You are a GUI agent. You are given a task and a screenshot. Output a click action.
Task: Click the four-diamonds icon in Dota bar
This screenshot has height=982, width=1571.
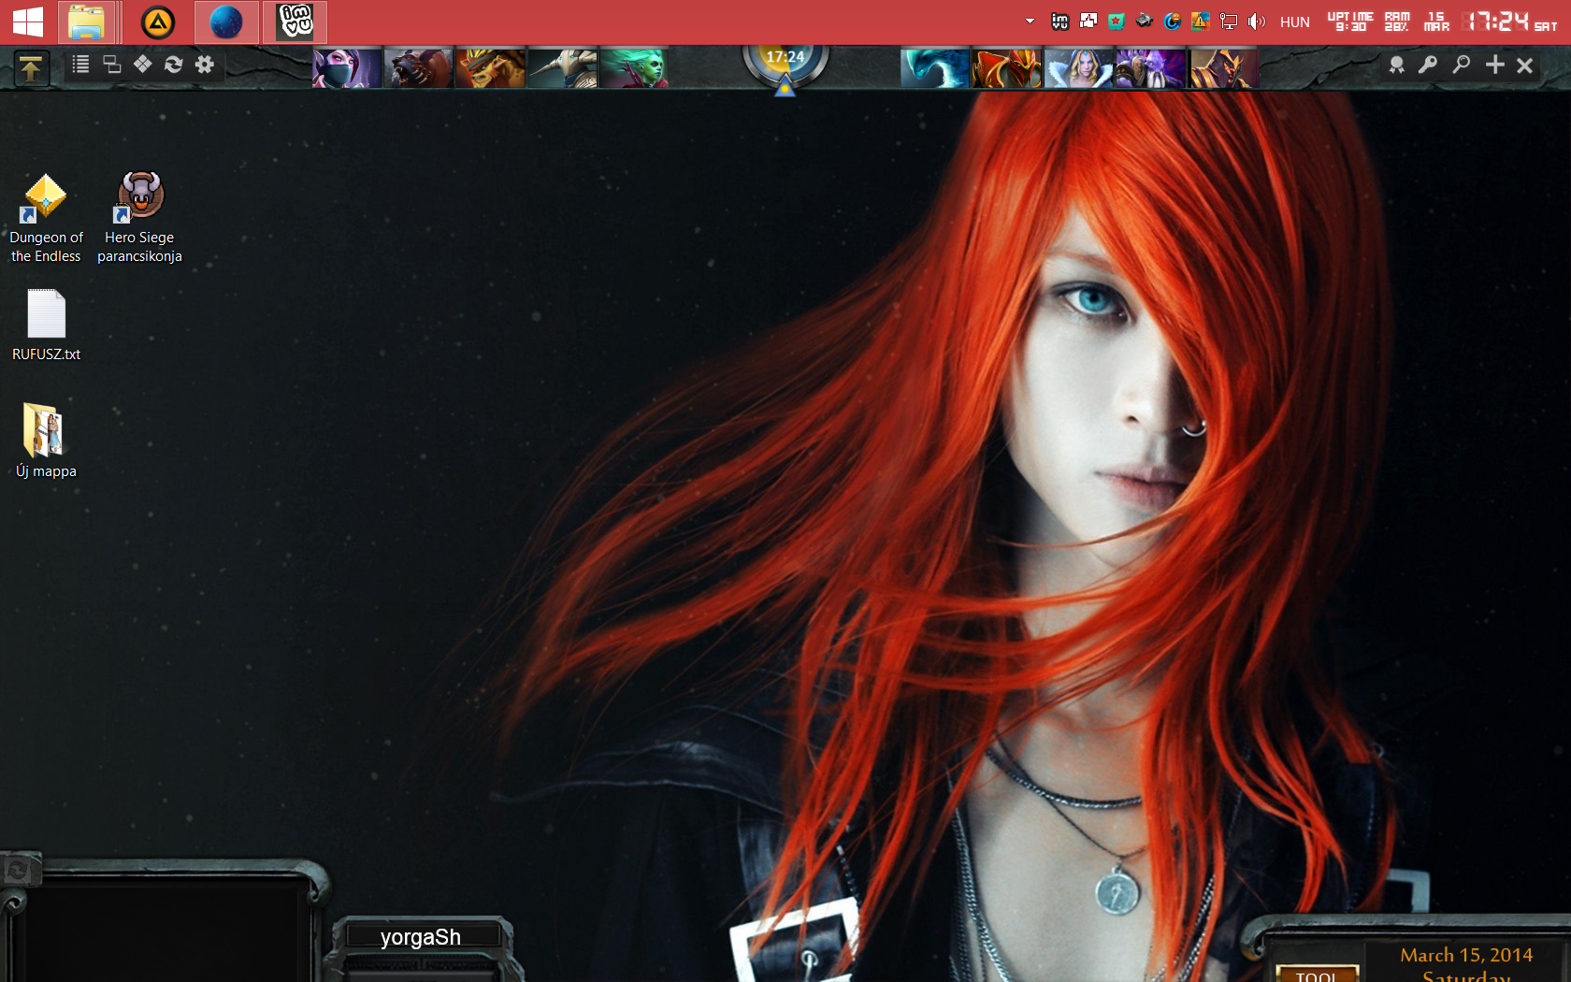pos(143,65)
